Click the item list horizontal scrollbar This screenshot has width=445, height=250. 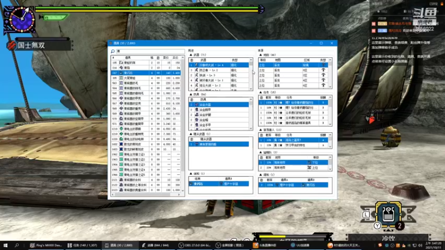coord(146,195)
